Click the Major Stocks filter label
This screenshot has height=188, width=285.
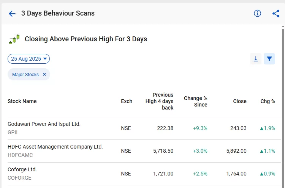(25, 75)
